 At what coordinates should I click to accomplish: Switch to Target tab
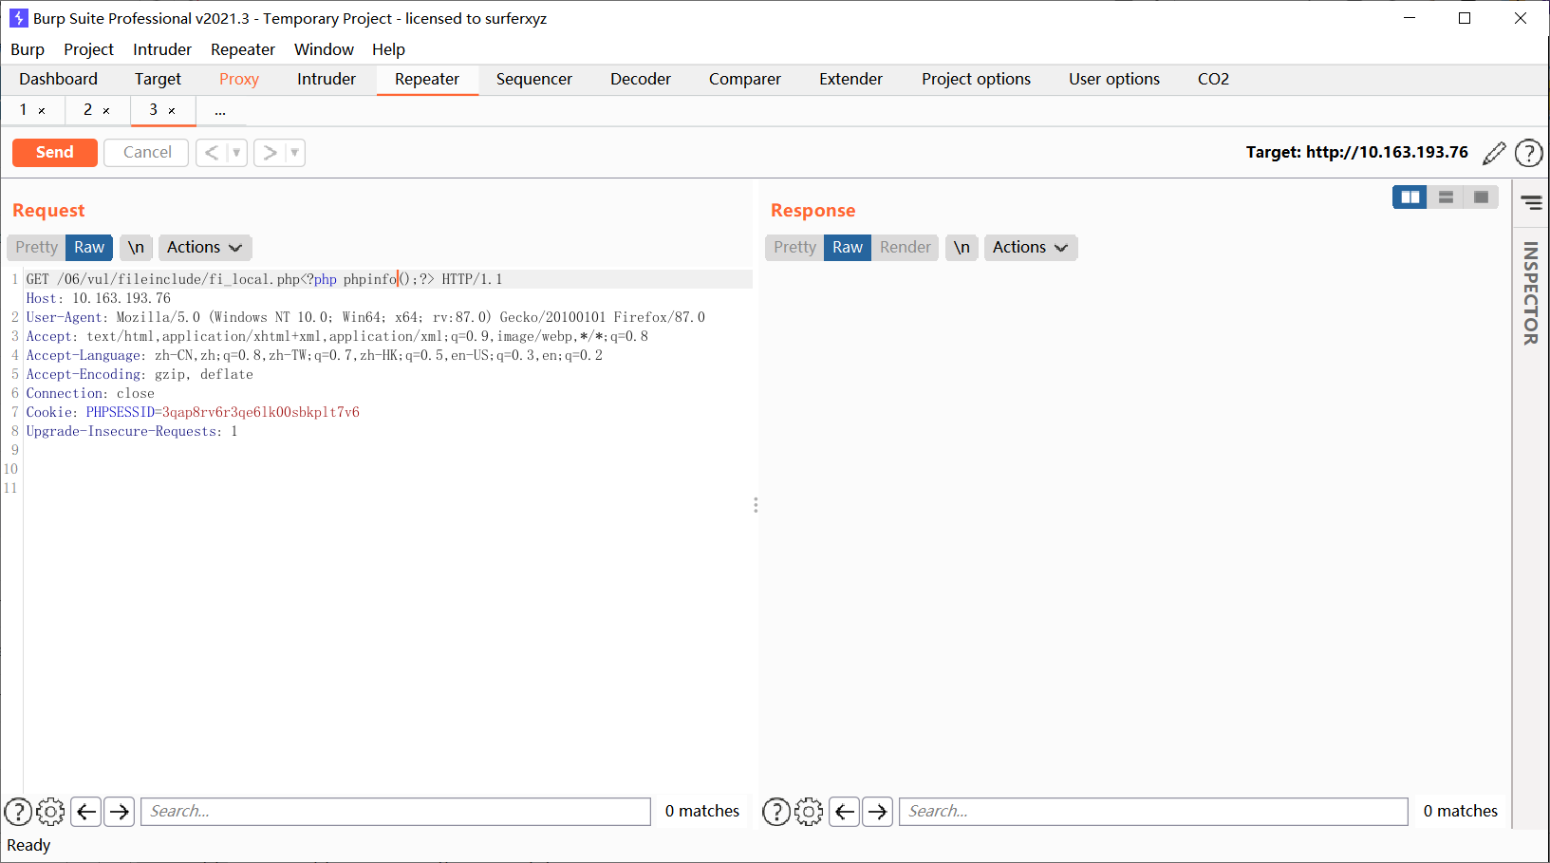158,80
